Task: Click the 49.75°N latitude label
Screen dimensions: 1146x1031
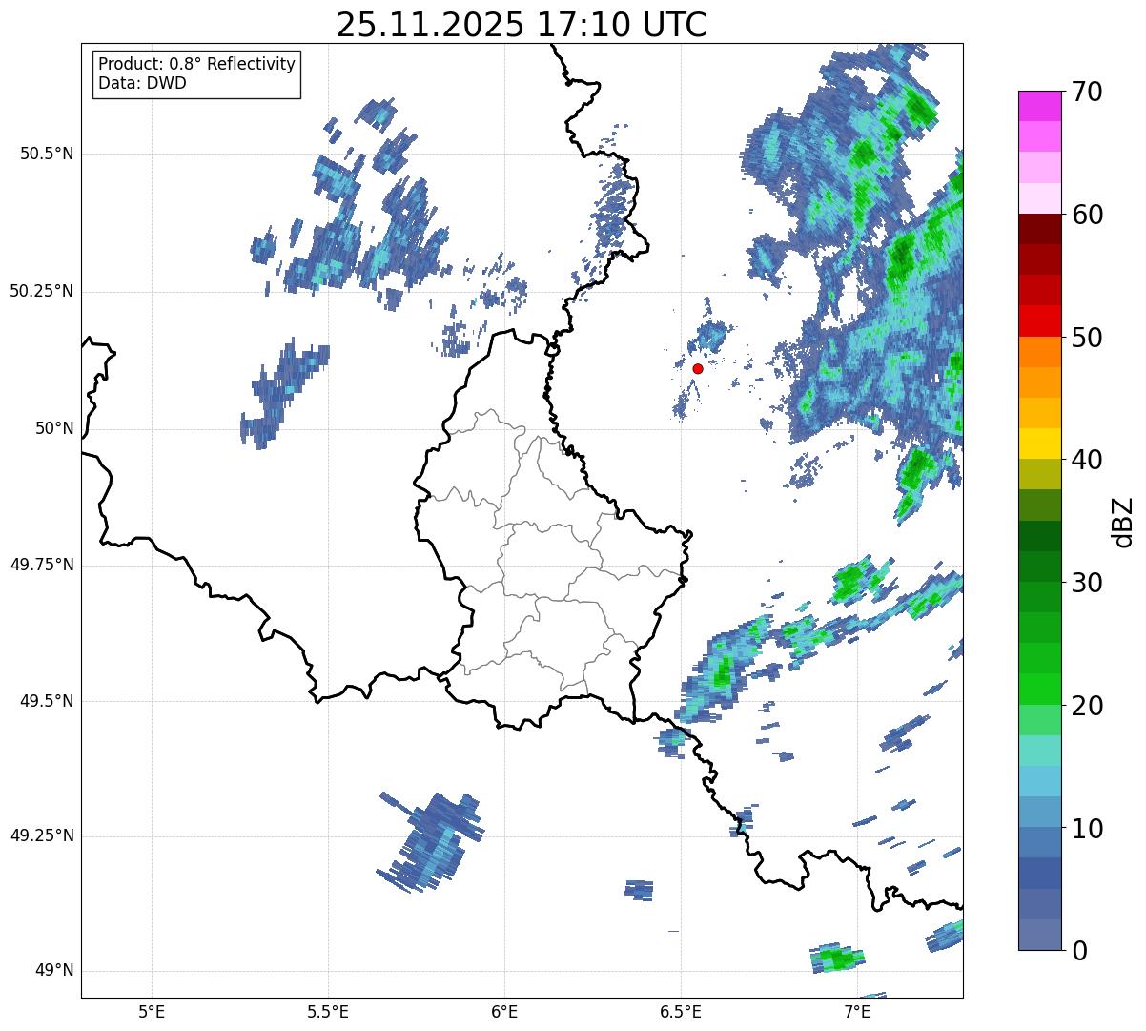Action: [x=42, y=565]
